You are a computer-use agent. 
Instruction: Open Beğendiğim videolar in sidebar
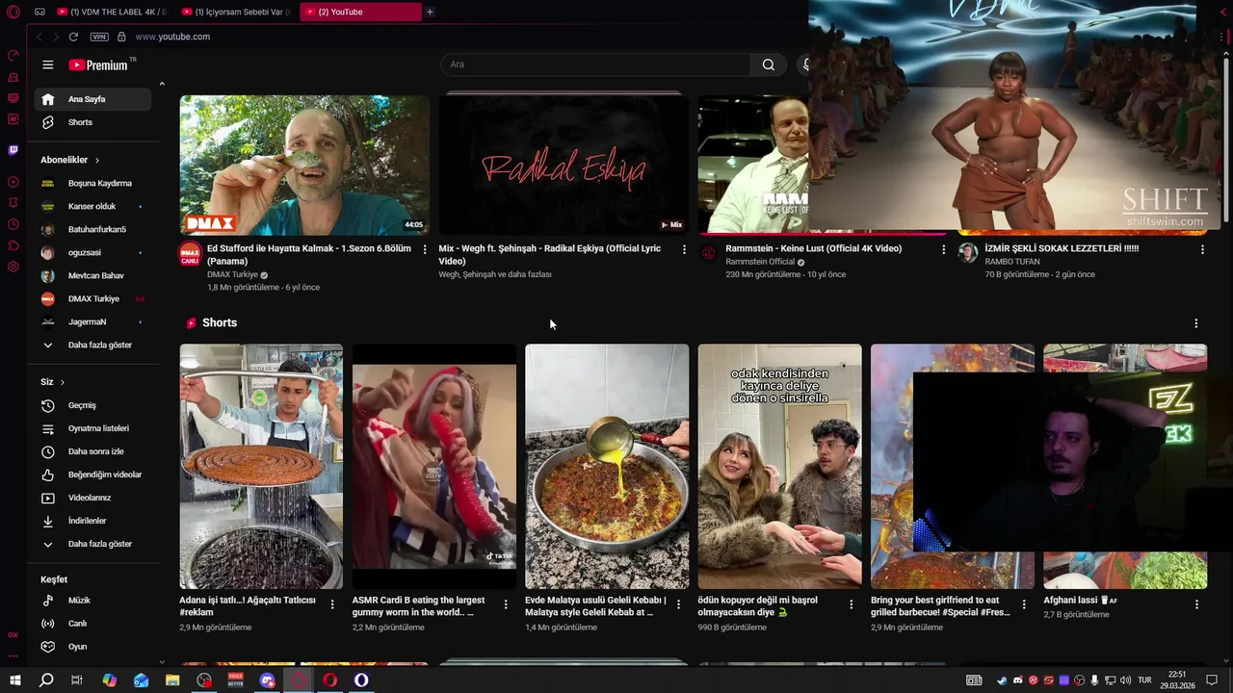click(92, 475)
